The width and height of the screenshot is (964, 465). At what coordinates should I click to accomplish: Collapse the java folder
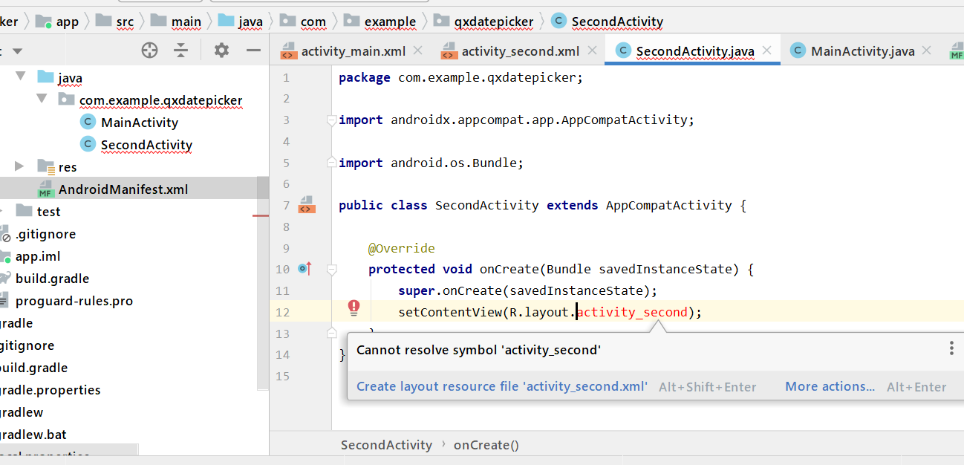(x=21, y=77)
